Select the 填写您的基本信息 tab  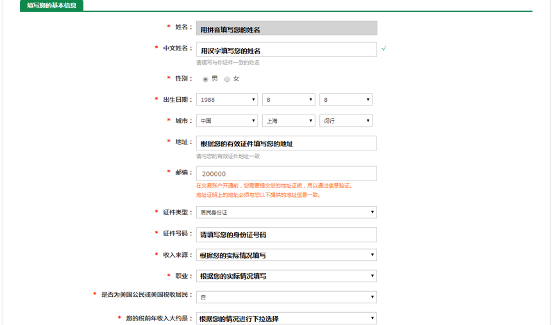point(51,6)
